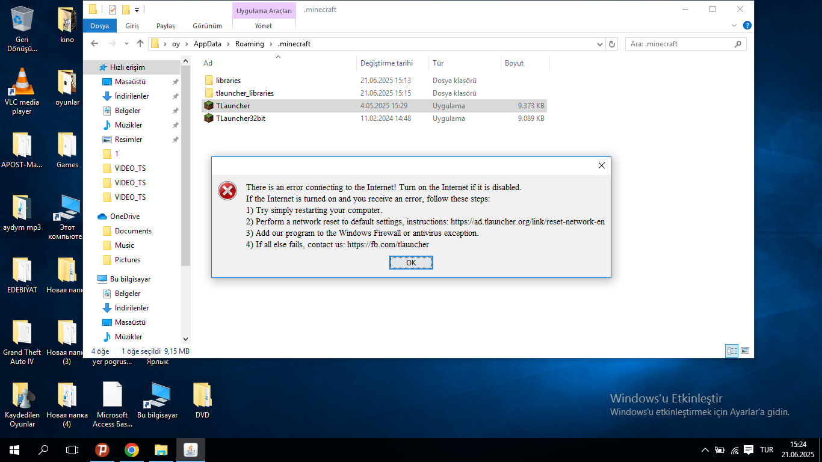Expand the ribbon with the chevron
The image size is (822, 462).
coord(734,26)
